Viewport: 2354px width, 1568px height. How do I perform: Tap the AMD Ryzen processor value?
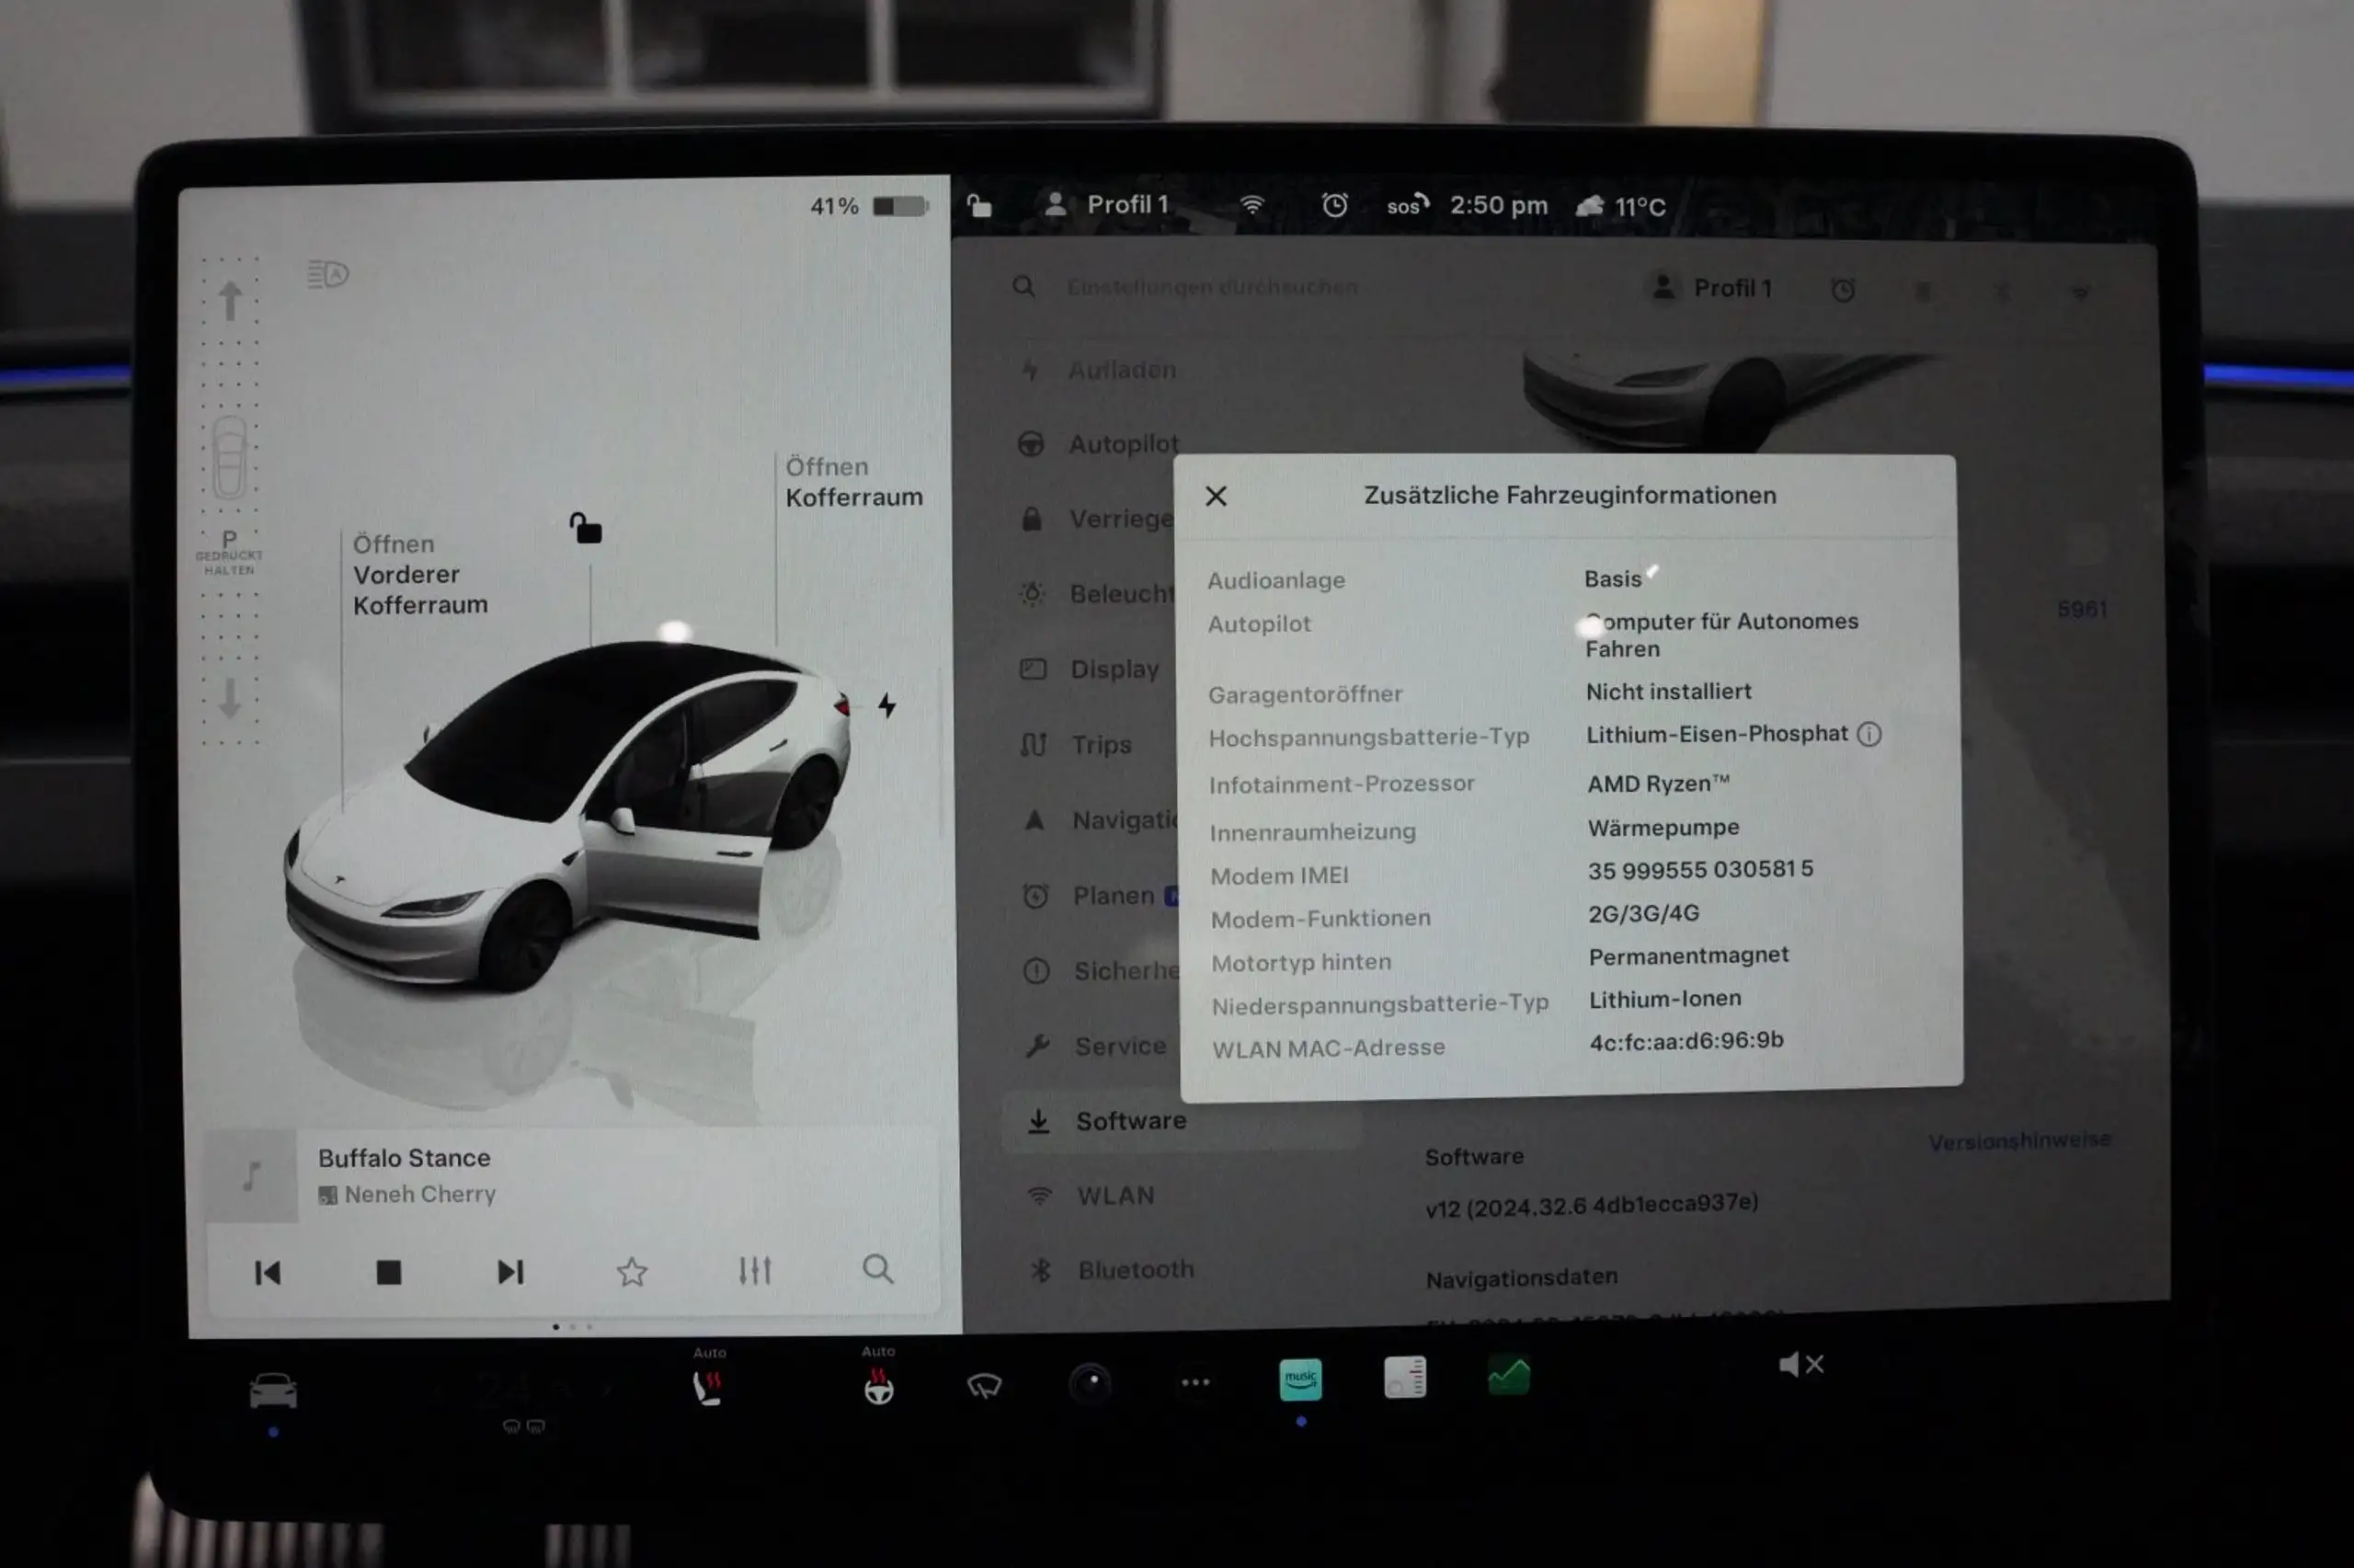[x=1658, y=784]
